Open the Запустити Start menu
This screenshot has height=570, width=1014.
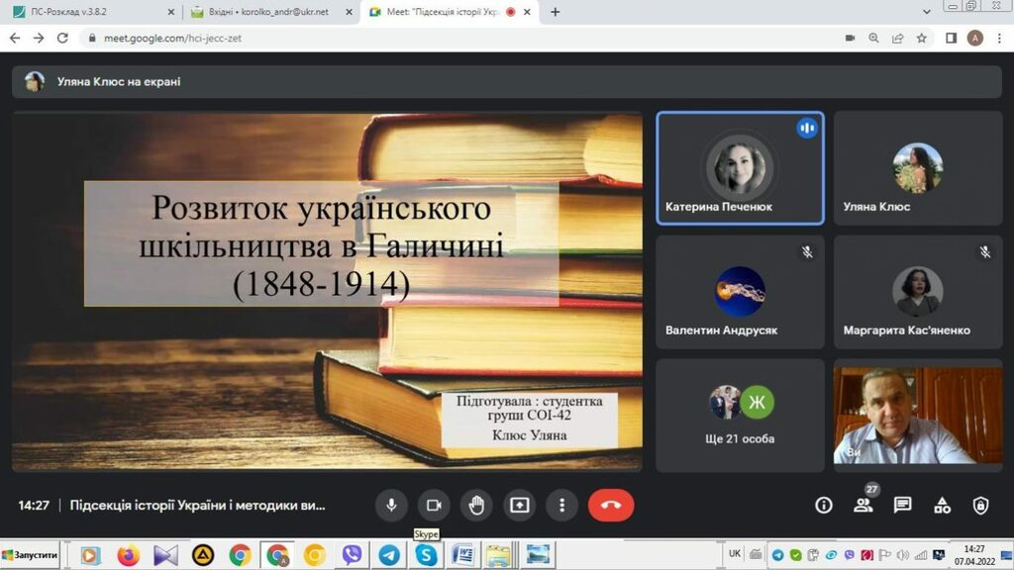[31, 555]
